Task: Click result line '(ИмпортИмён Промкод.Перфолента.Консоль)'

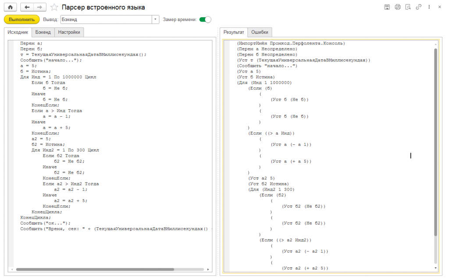Action: point(291,43)
